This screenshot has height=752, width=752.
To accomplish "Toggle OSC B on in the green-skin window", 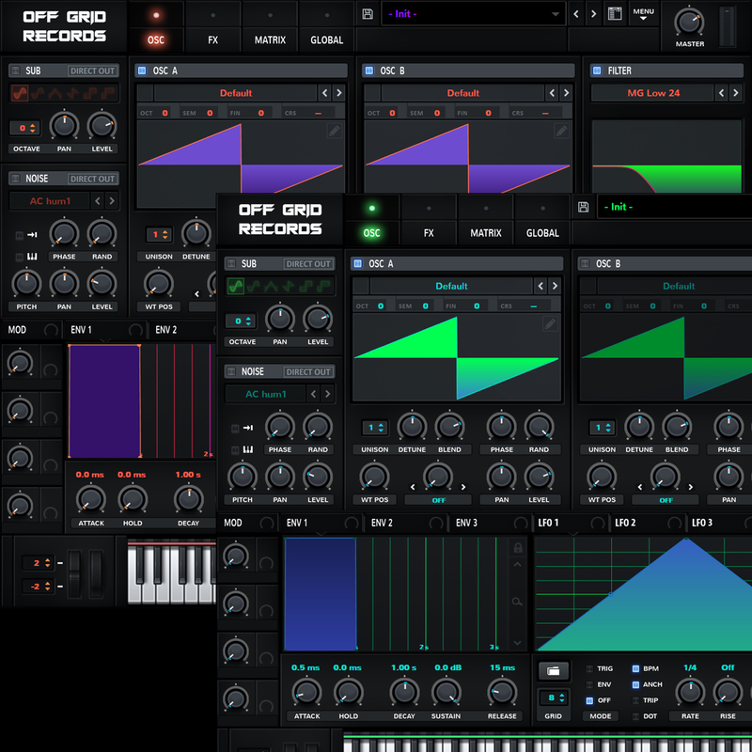I will coord(584,263).
